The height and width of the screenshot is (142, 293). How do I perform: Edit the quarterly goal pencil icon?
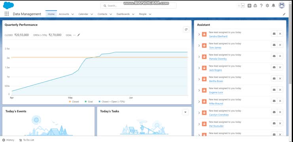[x=79, y=35]
